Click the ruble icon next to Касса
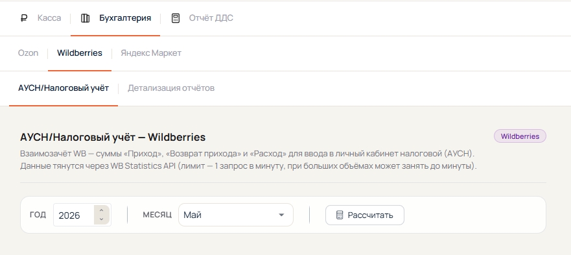Image resolution: width=571 pixels, height=255 pixels. click(24, 18)
